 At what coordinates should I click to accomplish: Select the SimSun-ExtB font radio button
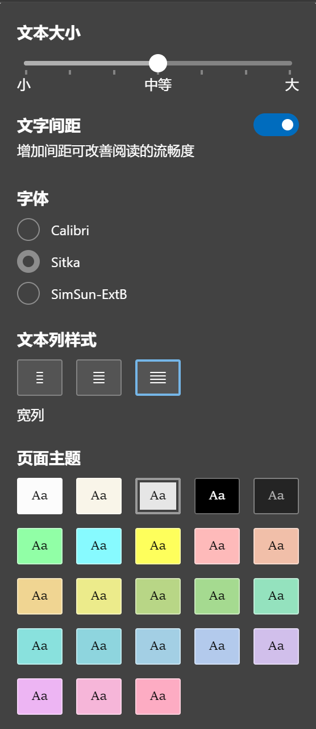[28, 294]
